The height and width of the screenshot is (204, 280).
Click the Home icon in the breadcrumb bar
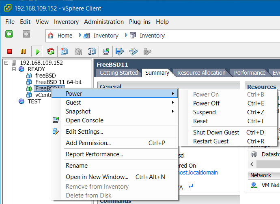pos(51,36)
